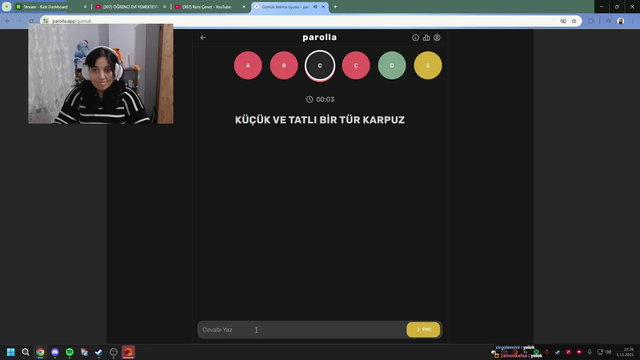Mute the parolla tab audio icon
Screen dimensions: 640x360
315,7
